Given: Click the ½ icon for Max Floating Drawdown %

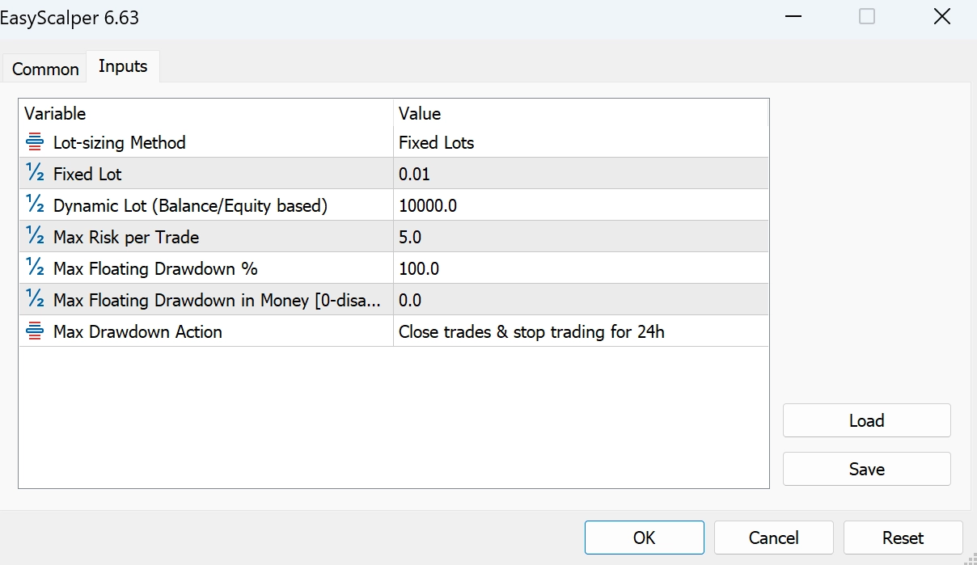Looking at the screenshot, I should pos(35,268).
